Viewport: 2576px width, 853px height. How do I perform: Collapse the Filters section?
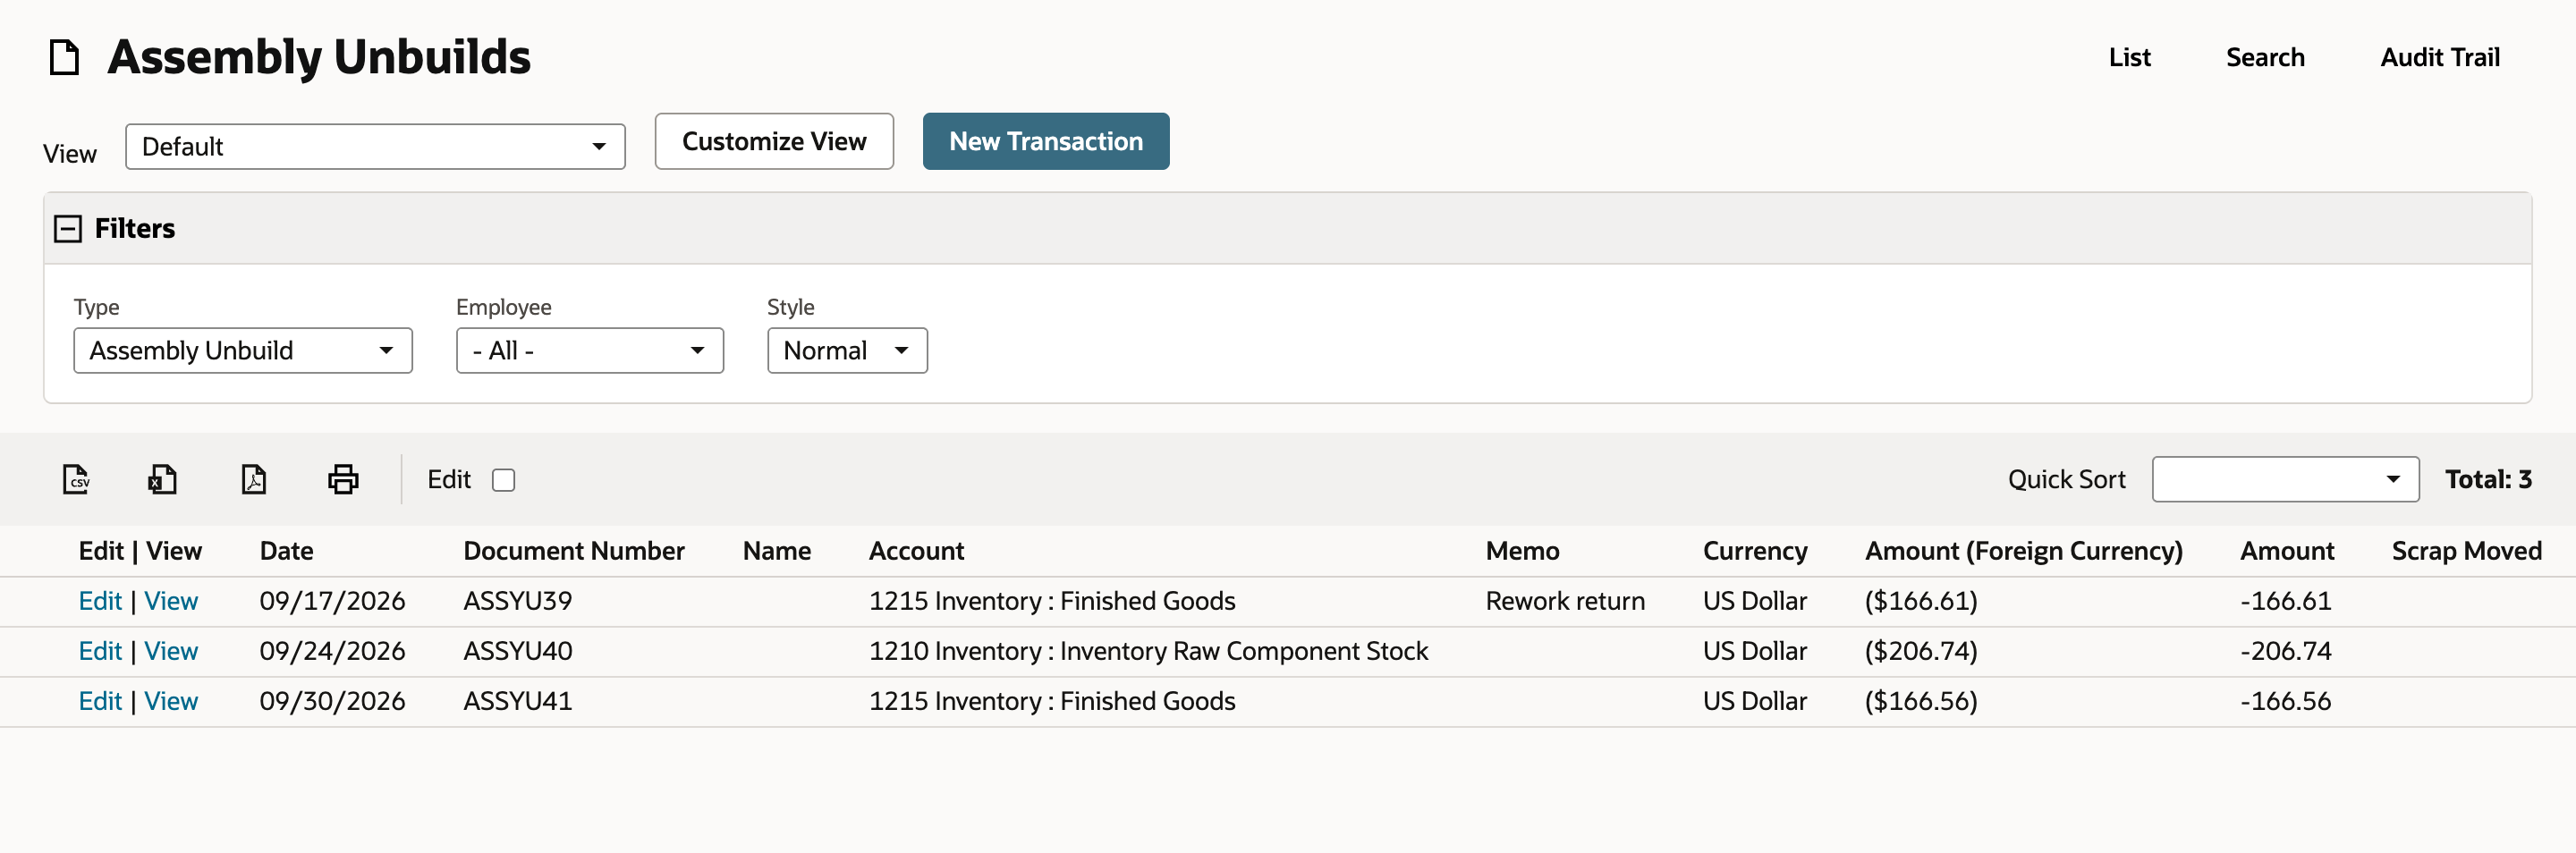(x=68, y=229)
